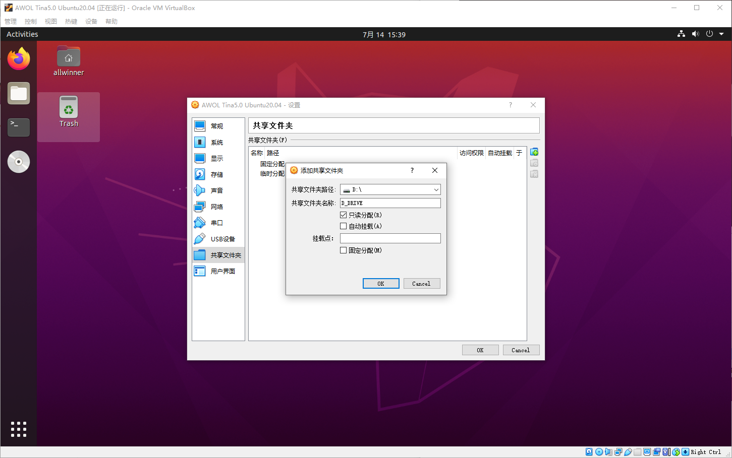Open the 控制 menu in menu bar
Screen dimensions: 732x458
coord(30,21)
